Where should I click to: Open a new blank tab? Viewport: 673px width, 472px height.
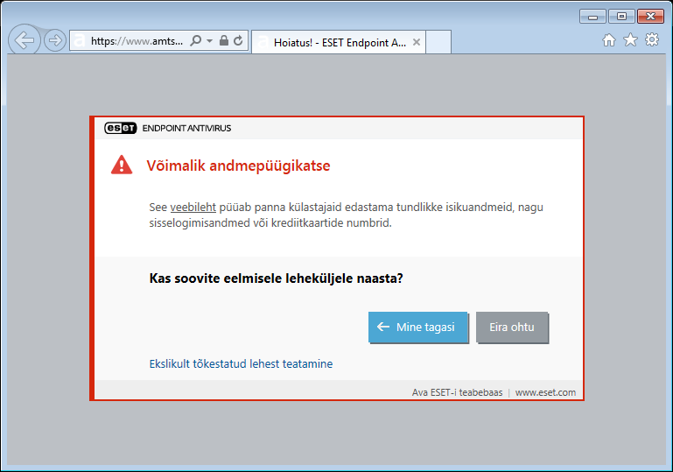click(x=438, y=42)
